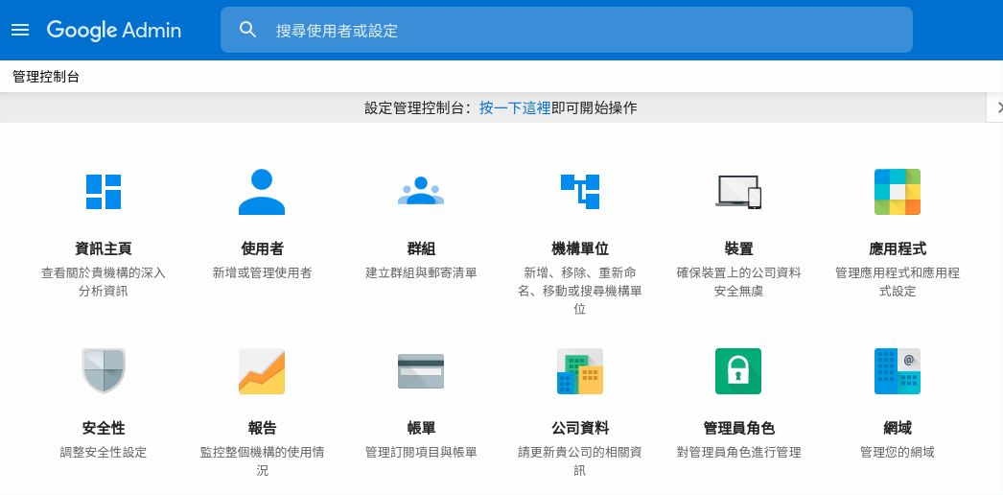
Task: Click the 報告 title
Action: pos(263,428)
